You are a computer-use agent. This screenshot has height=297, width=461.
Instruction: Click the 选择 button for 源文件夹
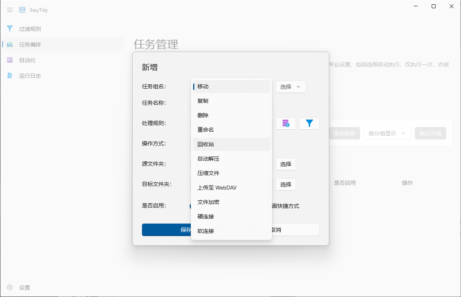[286, 164]
